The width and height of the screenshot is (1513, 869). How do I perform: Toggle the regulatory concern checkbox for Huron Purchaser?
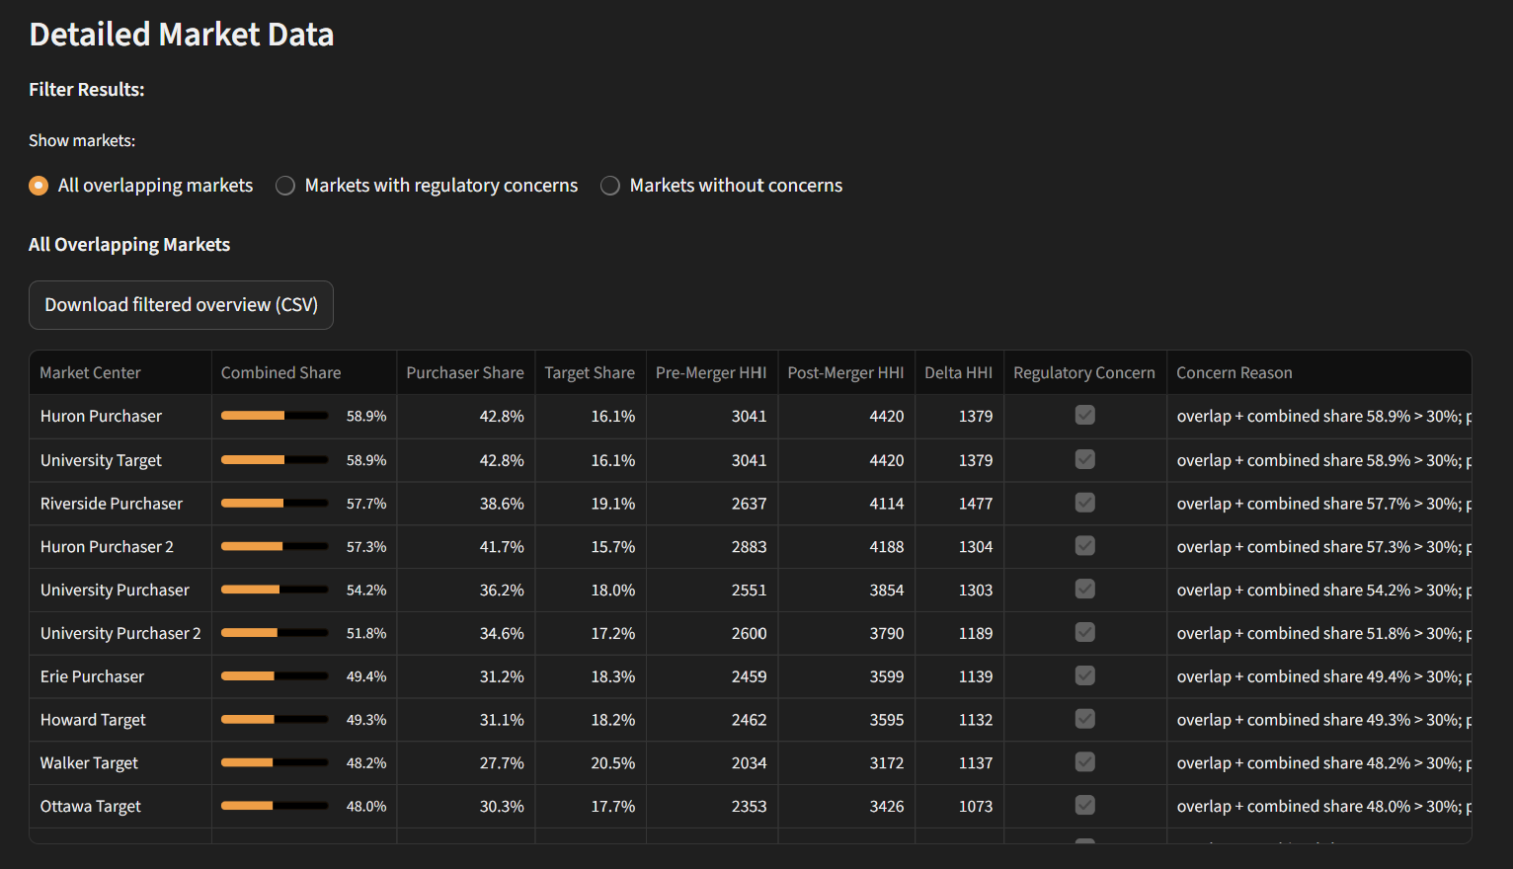(1084, 416)
